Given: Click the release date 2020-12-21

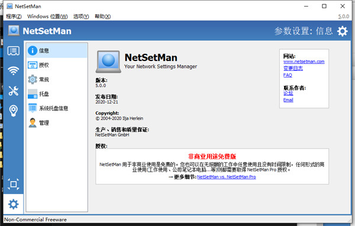Looking at the screenshot, I should [x=106, y=102].
